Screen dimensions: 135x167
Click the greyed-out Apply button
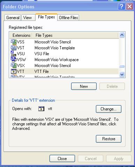tap(119, 159)
